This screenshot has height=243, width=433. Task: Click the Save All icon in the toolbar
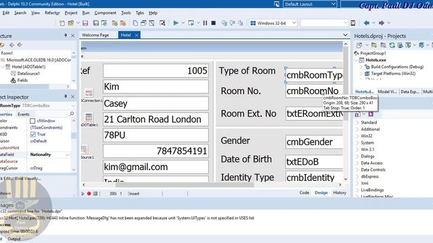pos(96,23)
